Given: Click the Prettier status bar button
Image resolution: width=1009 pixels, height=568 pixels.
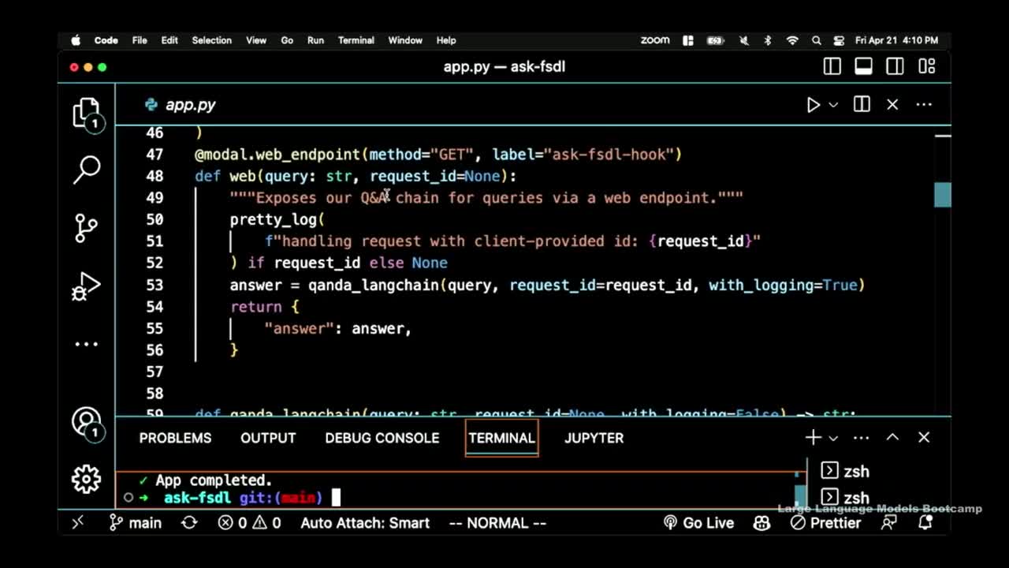Looking at the screenshot, I should point(825,522).
